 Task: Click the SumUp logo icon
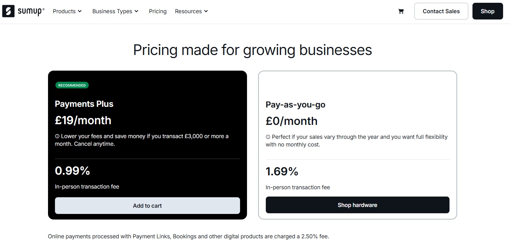point(8,11)
